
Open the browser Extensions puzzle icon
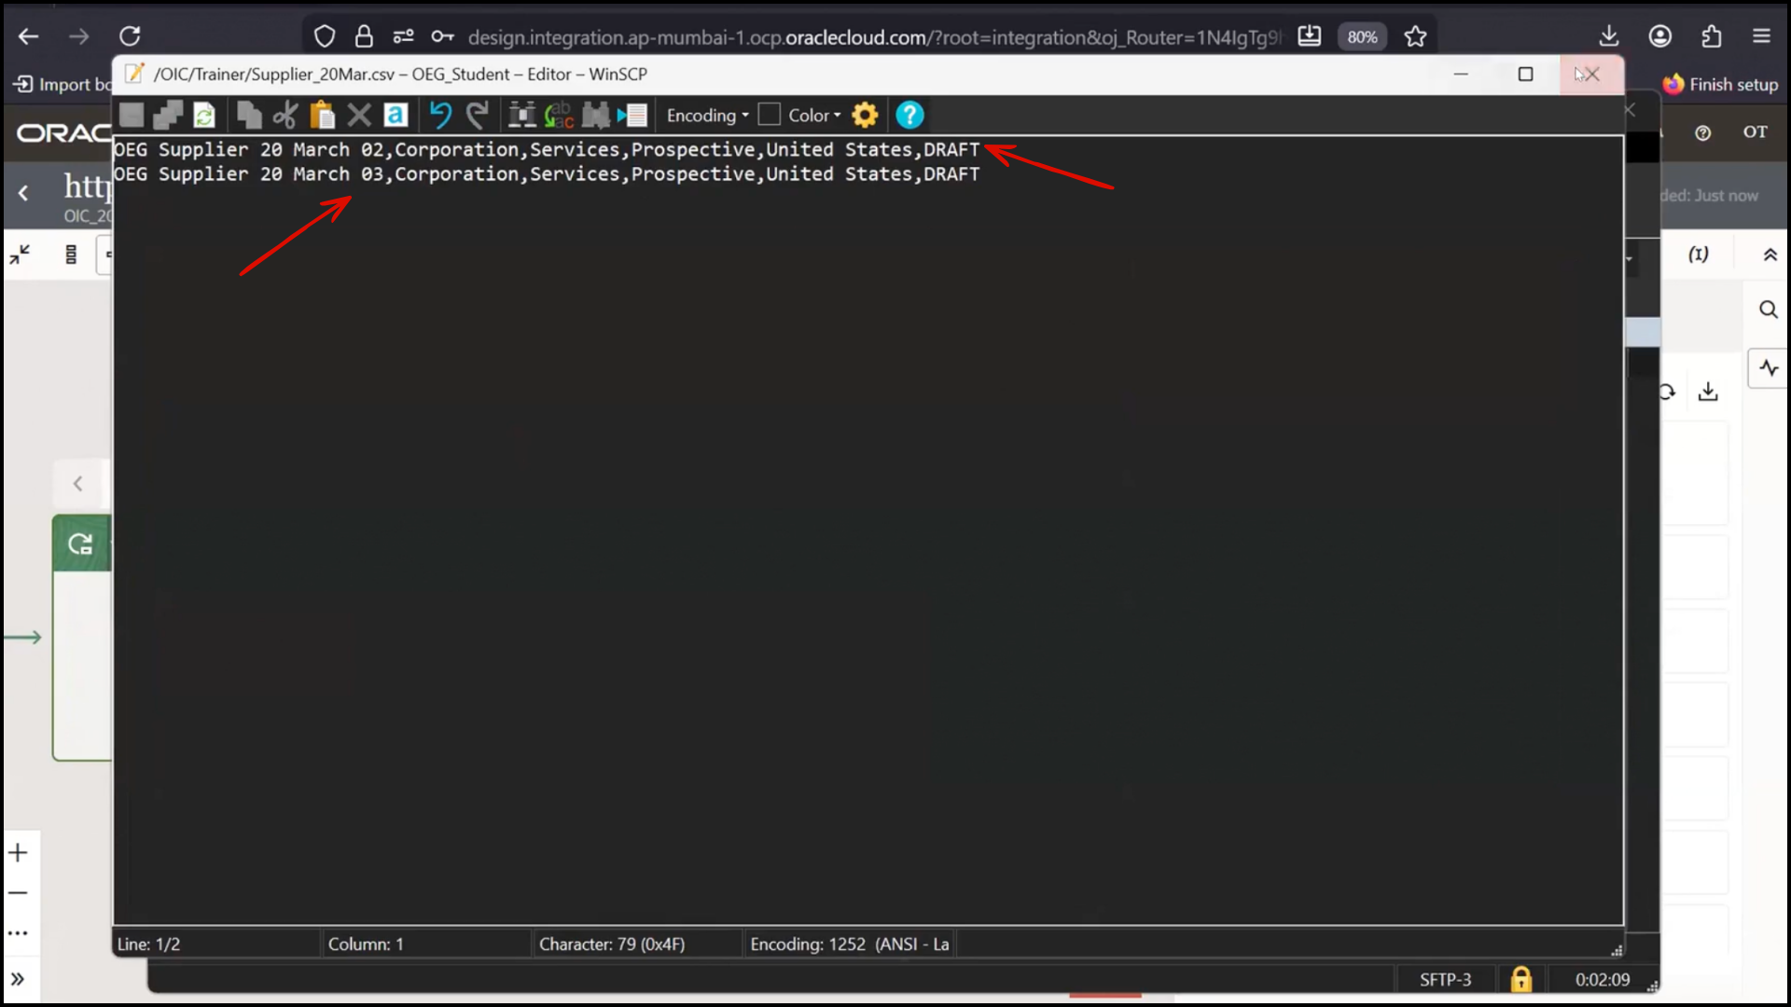point(1711,36)
